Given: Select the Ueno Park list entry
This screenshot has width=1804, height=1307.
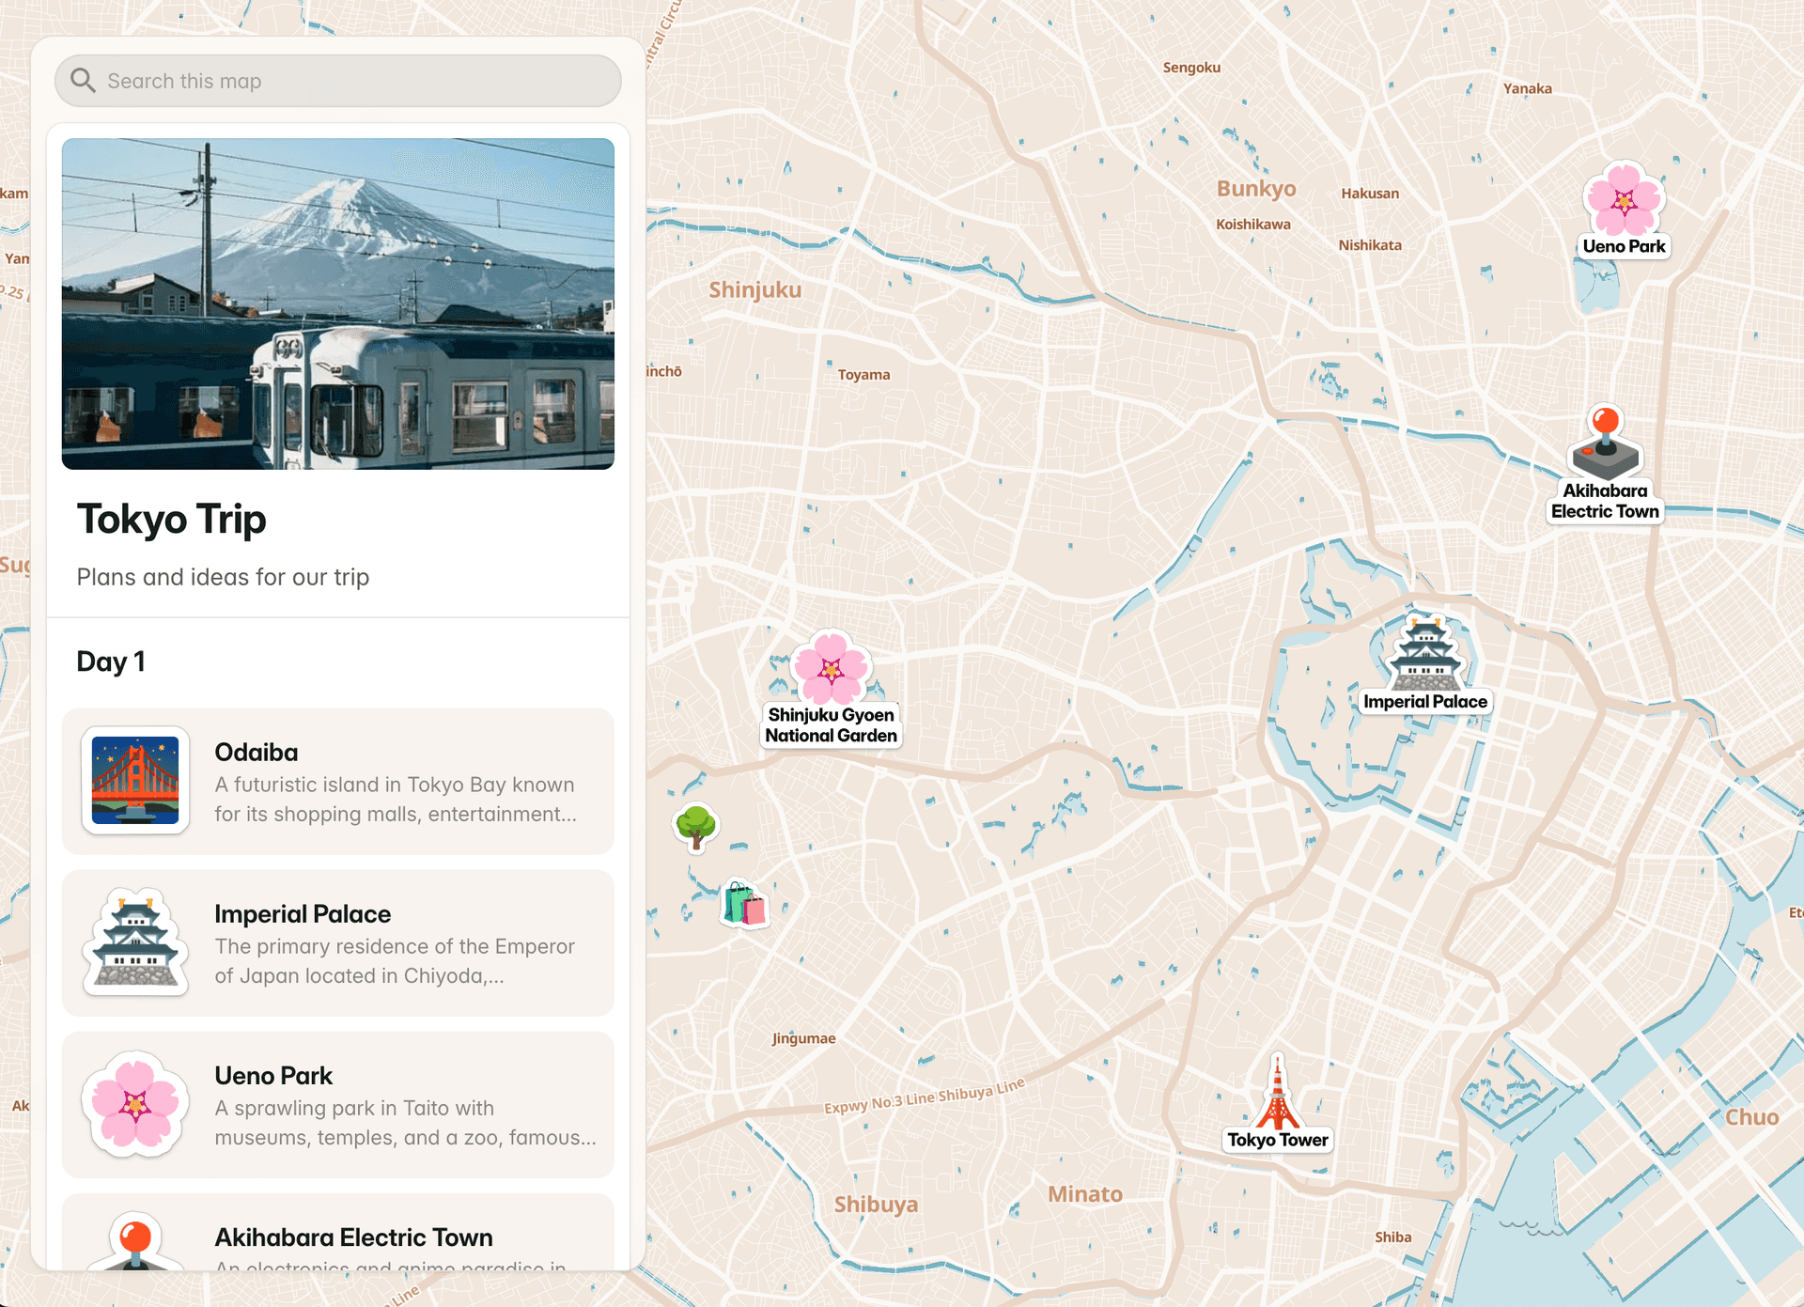Looking at the screenshot, I should click(x=395, y=1105).
